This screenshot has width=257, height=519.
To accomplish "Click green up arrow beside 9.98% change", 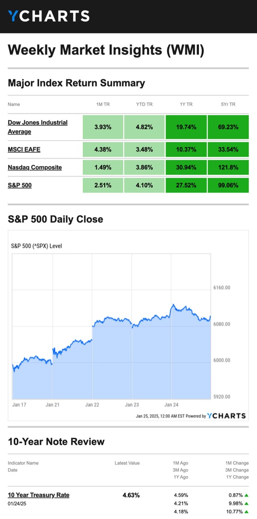I will click(x=247, y=503).
